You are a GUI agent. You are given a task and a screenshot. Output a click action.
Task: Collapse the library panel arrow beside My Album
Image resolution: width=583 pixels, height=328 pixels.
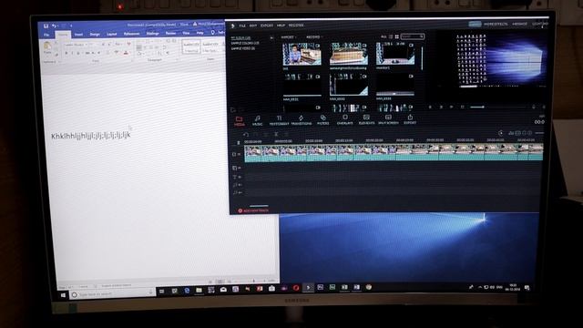(271, 38)
